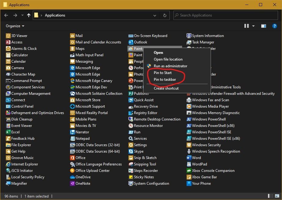282x200 pixels.
Task: Select Defragment and Optimize Drives
Action: 35,113
